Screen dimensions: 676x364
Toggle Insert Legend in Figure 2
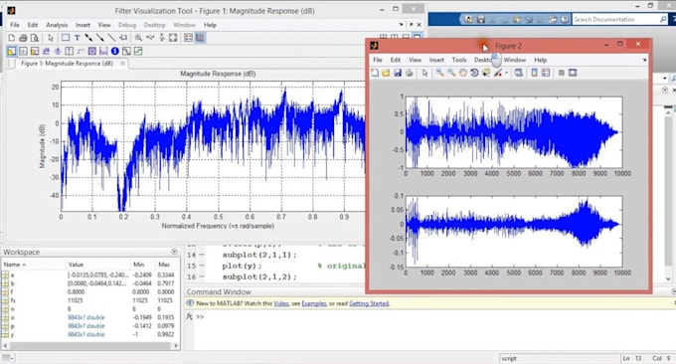pyautogui.click(x=546, y=73)
